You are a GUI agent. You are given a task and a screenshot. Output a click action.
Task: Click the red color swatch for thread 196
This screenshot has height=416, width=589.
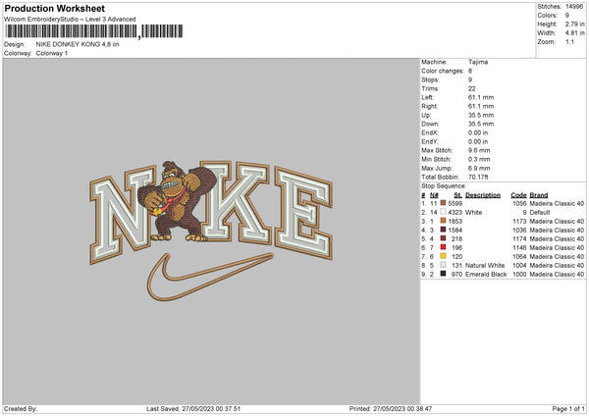(x=443, y=247)
